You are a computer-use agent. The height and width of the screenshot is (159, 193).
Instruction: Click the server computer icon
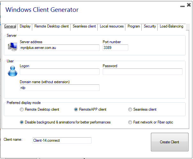(12, 47)
